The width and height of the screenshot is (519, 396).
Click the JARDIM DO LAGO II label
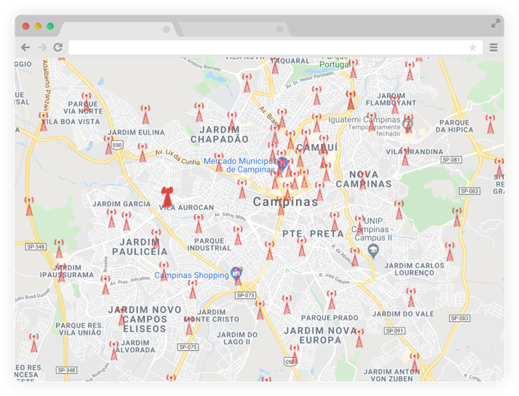point(237,338)
